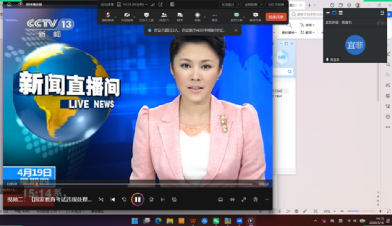Screen dimensions: 392x226
Task: Skip to the previous video track
Action: 113,199
